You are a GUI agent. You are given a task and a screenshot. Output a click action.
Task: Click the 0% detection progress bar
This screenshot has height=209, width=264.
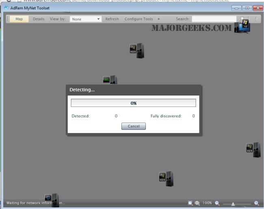click(x=133, y=103)
